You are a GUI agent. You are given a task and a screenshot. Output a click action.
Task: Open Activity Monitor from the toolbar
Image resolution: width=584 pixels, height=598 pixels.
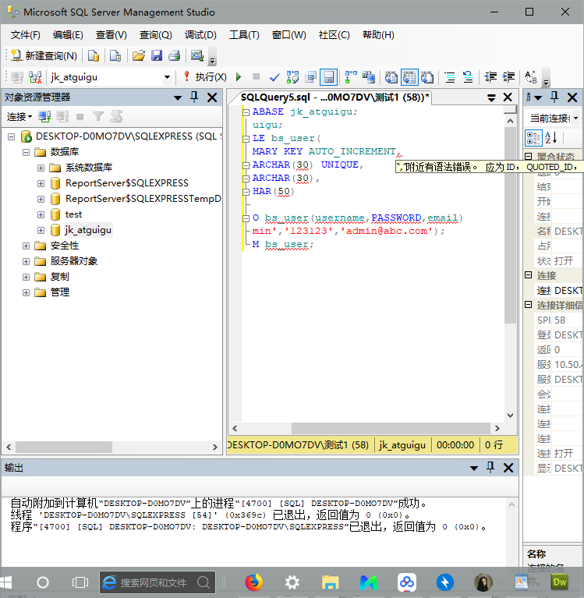click(196, 55)
